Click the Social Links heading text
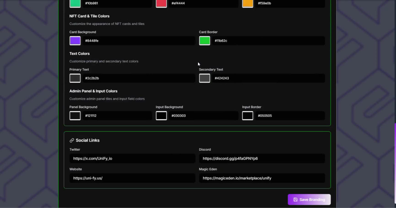 pos(88,140)
